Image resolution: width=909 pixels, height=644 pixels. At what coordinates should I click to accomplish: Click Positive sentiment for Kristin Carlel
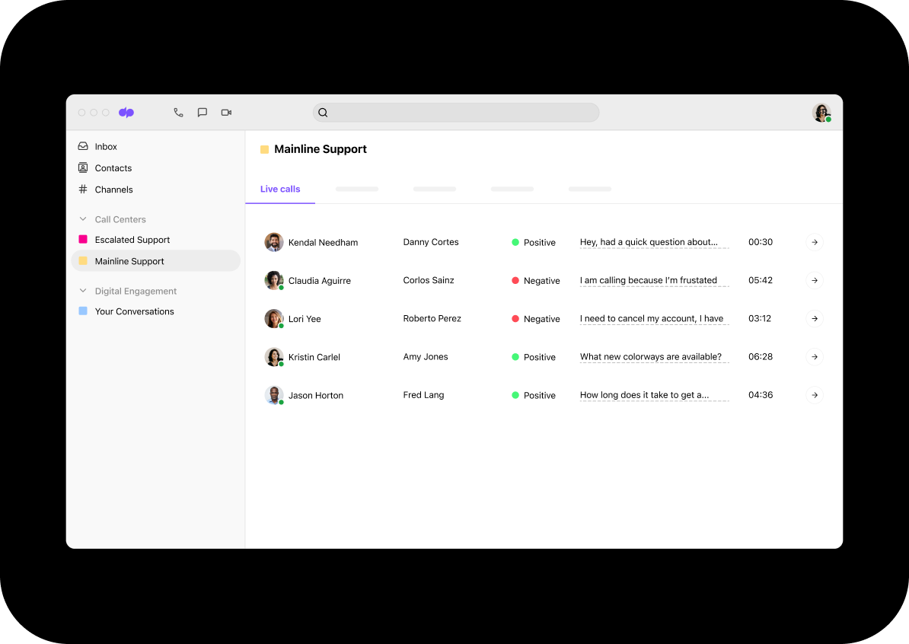point(534,357)
